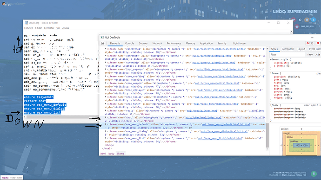Click the green microphone icon at bottom right
The image size is (321, 180).
[x=314, y=174]
